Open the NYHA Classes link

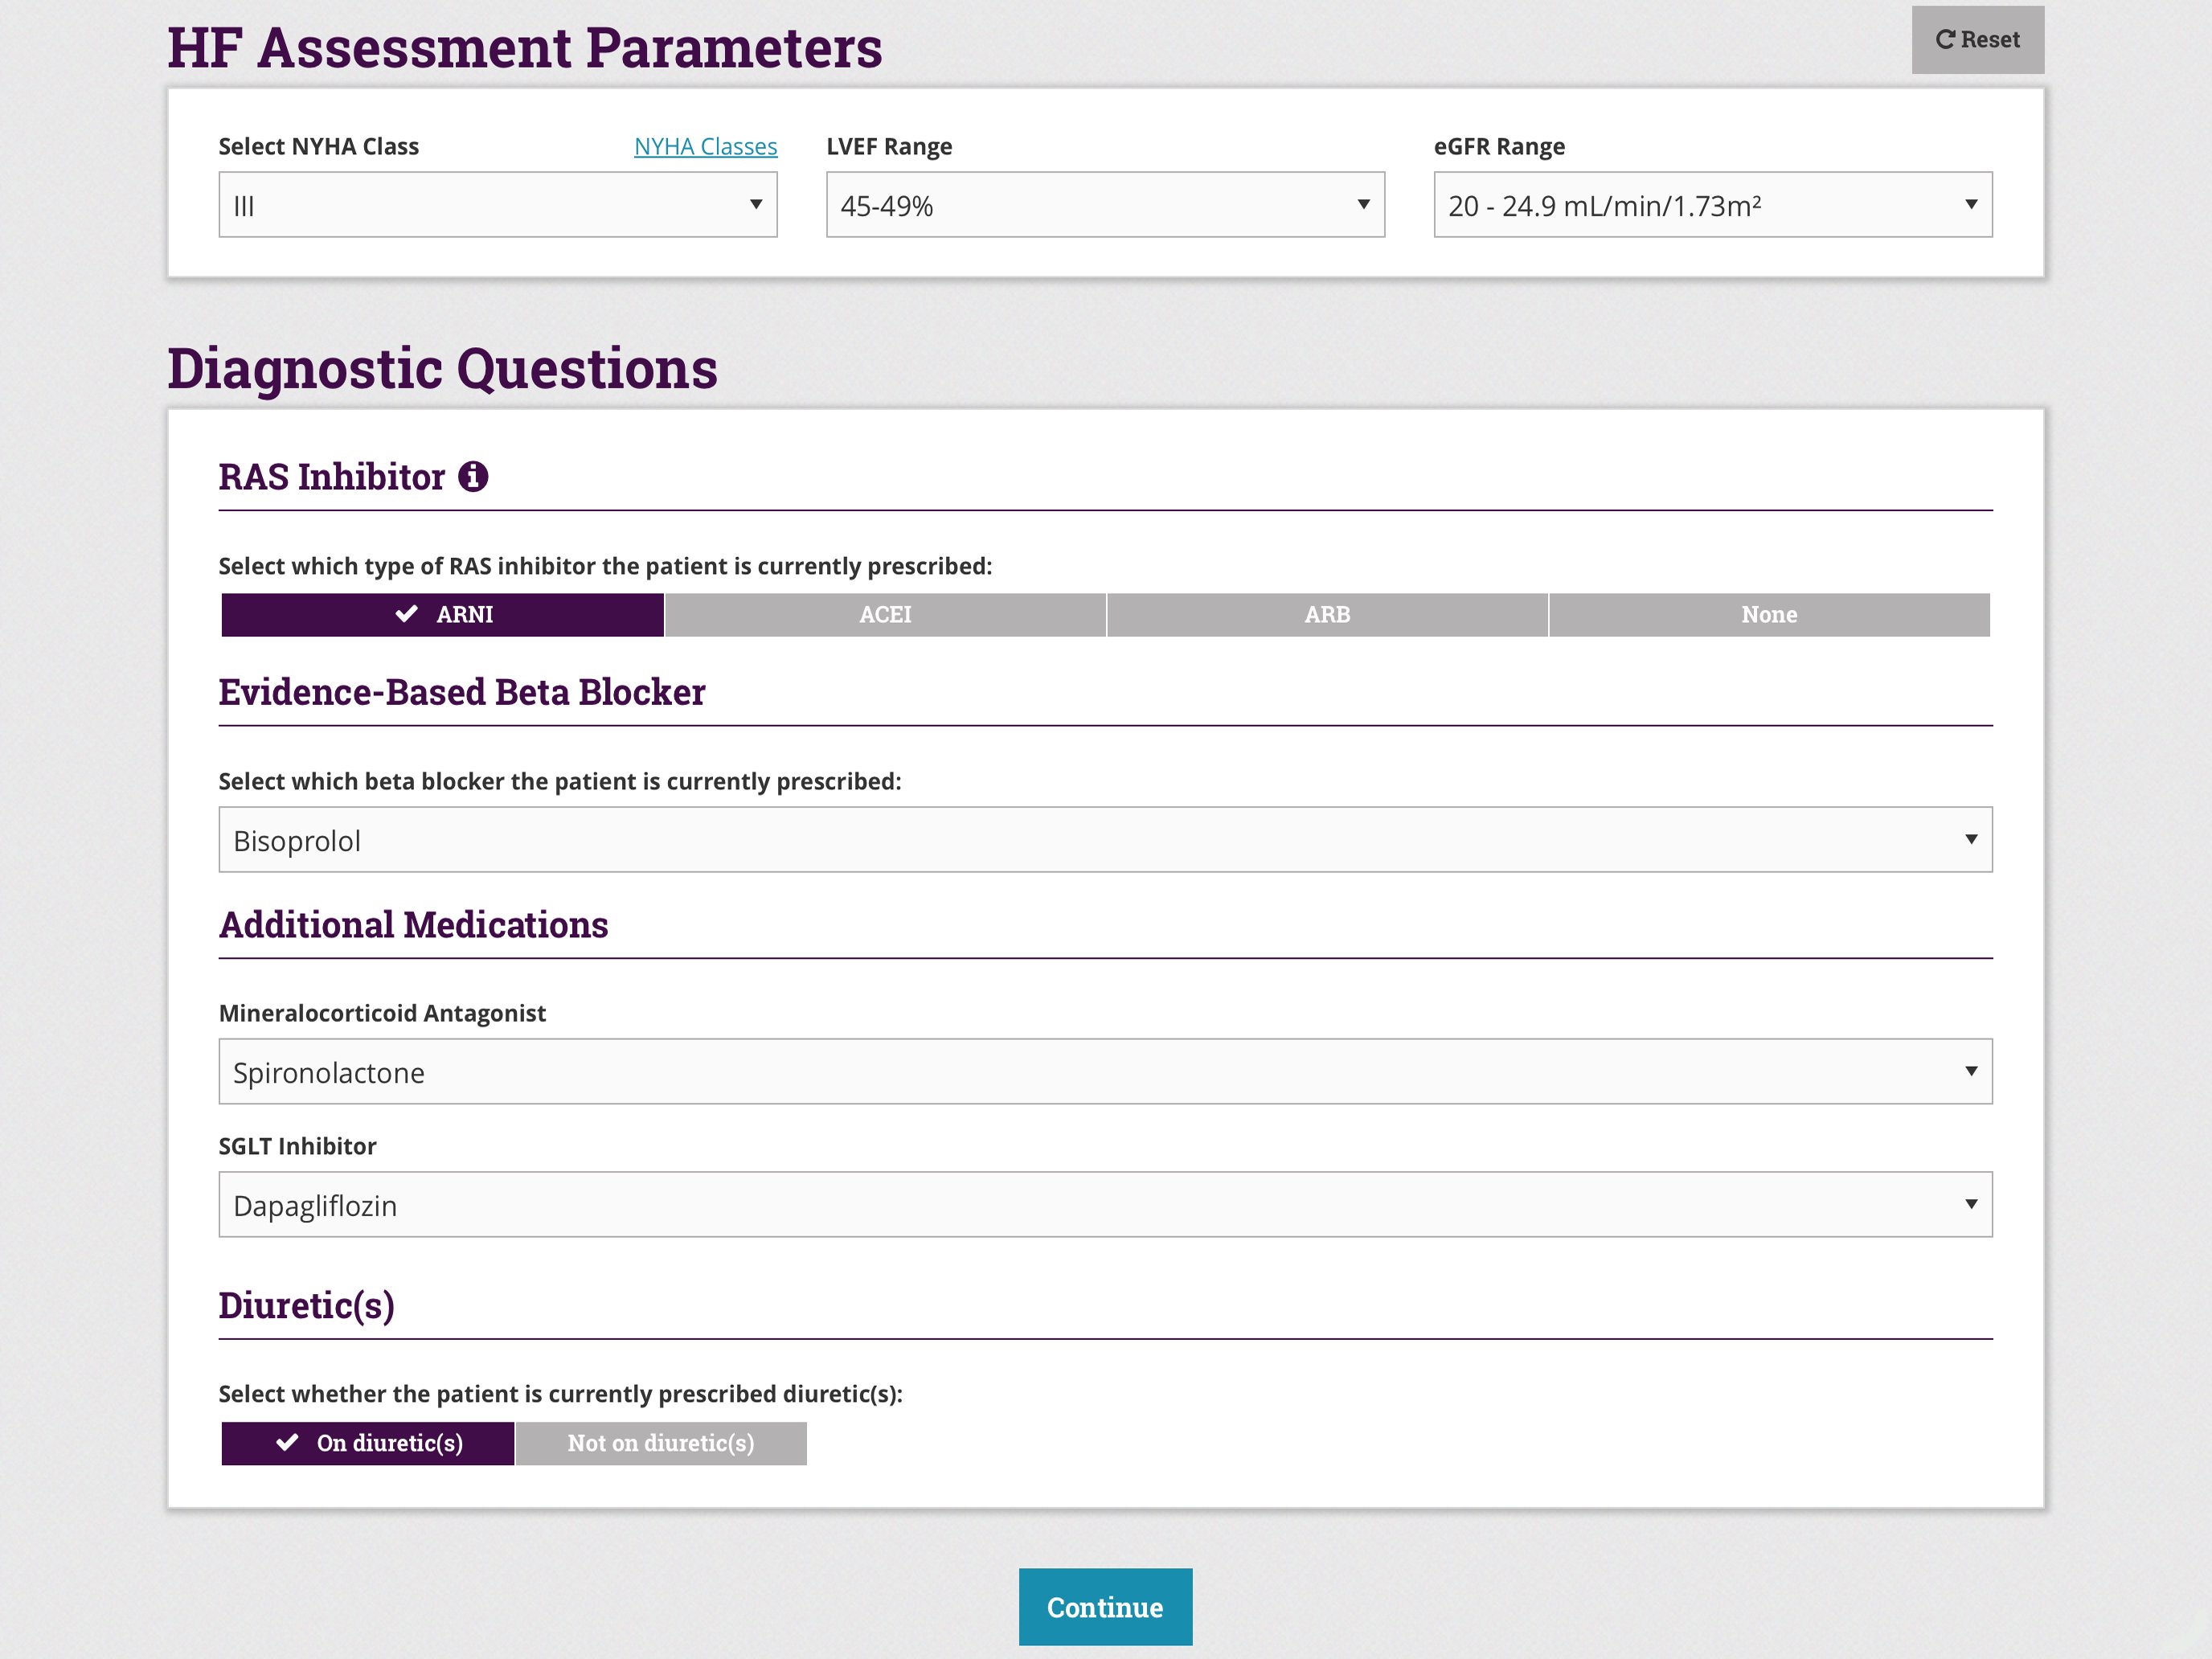[705, 146]
